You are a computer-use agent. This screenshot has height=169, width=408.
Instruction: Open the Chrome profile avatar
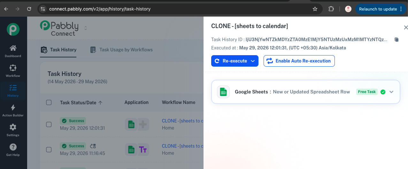[348, 9]
